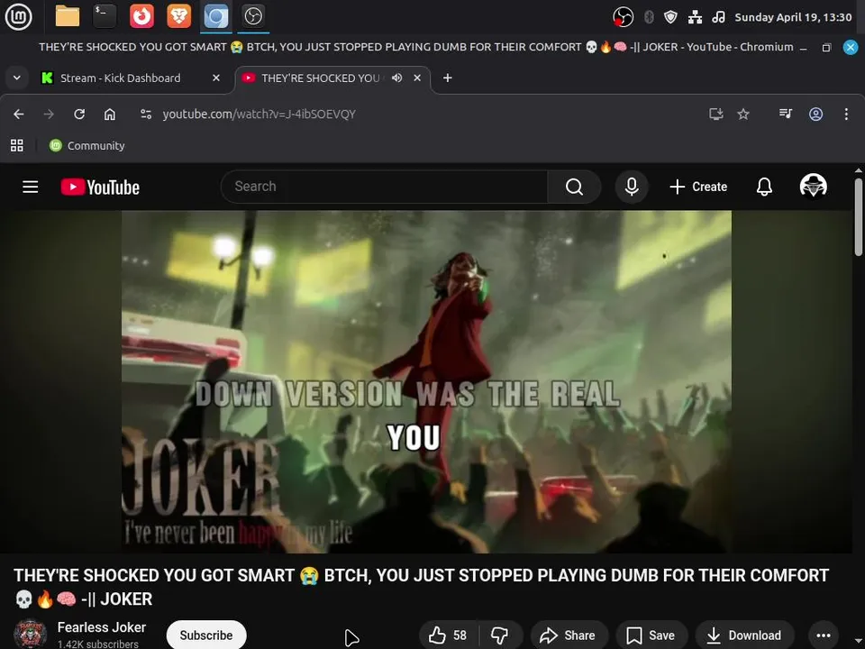Go to YouTube home via logo

click(100, 187)
